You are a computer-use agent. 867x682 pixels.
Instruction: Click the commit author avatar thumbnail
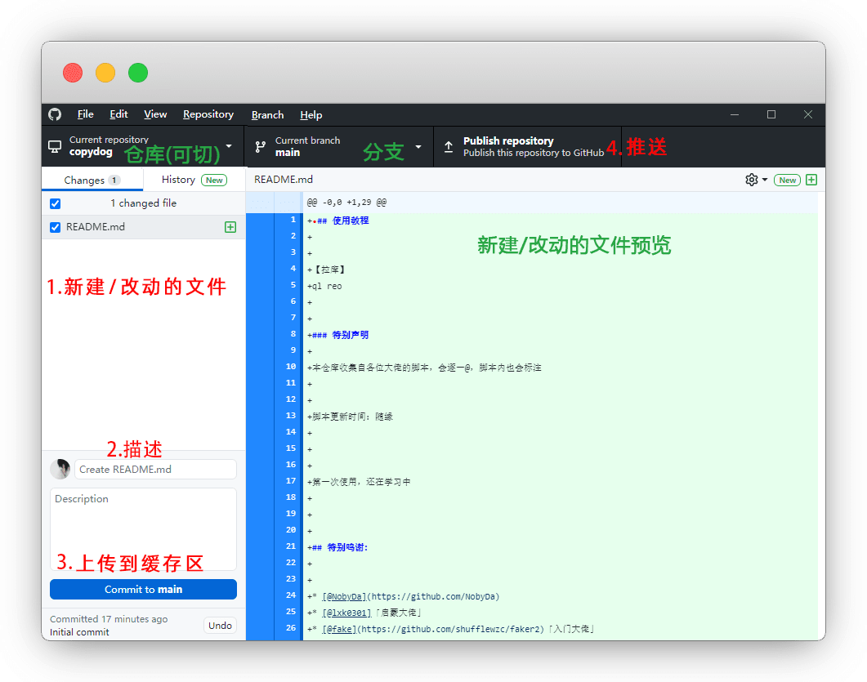click(x=60, y=469)
